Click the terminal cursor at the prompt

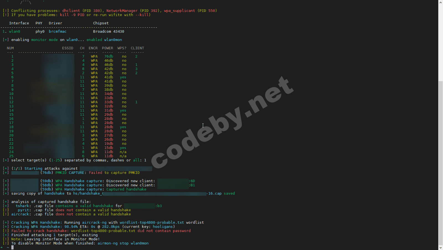(x=12, y=247)
